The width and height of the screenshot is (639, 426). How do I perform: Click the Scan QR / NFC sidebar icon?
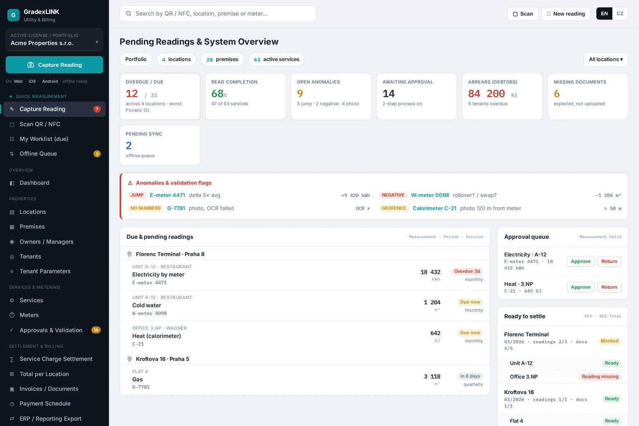click(12, 124)
